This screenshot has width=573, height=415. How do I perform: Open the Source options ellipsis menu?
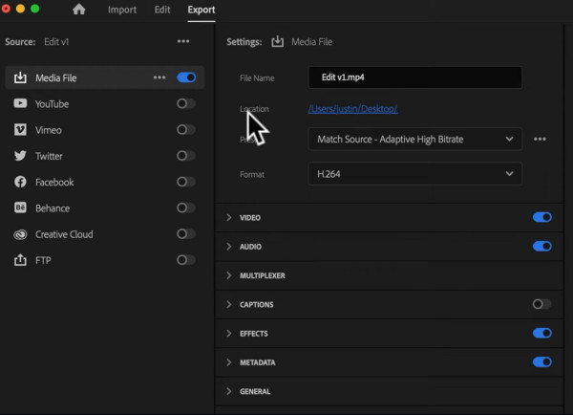tap(183, 42)
